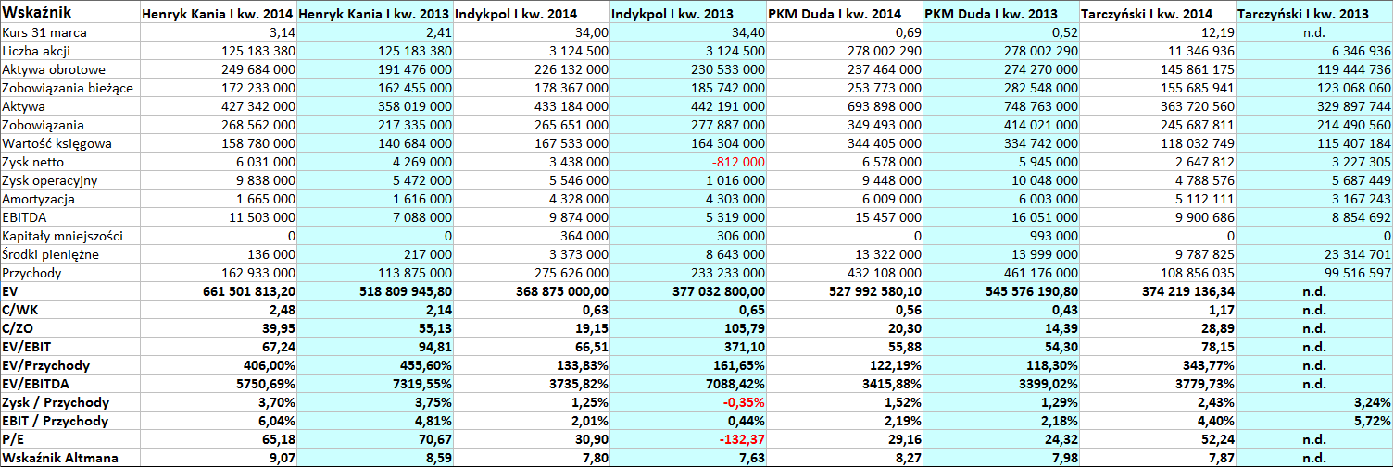Viewport: 1394px width, 467px height.
Task: Select row label 'Wskaźnik Altmana'
Action: (69, 458)
